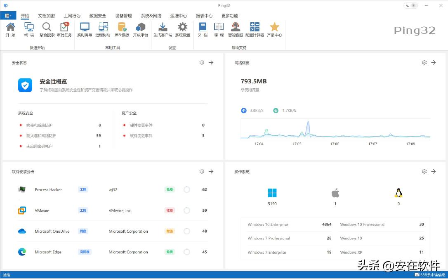Open 审批任务 approval tasks
Image resolution: width=448 pixels, height=279 pixels.
64,30
